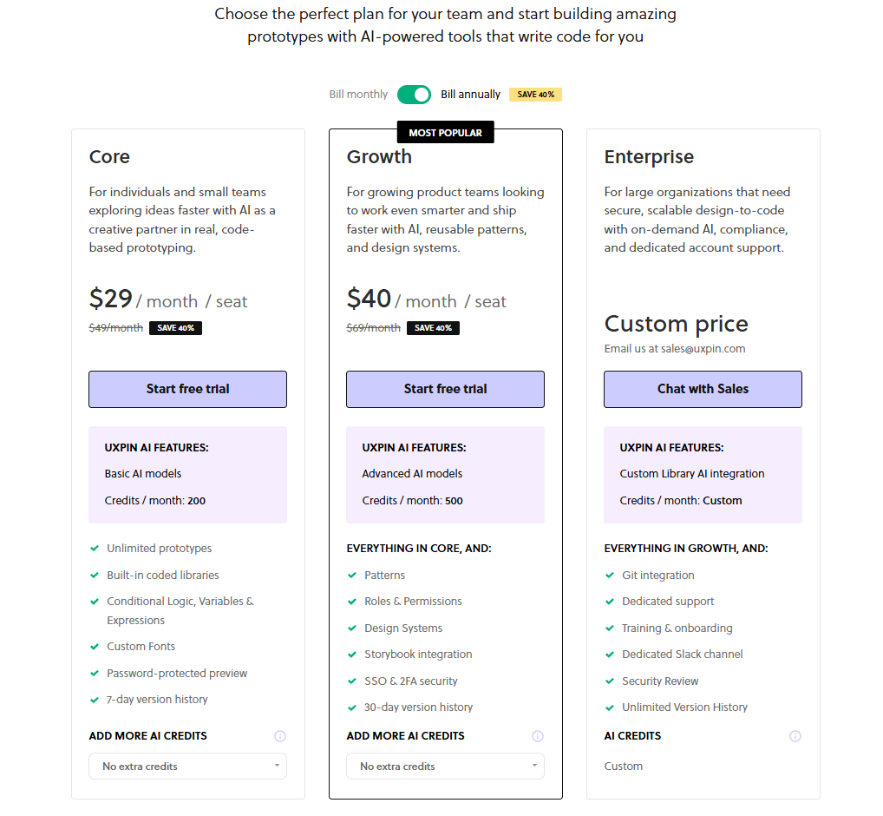Select Bill annually label
This screenshot has height=816, width=883.
(x=470, y=94)
